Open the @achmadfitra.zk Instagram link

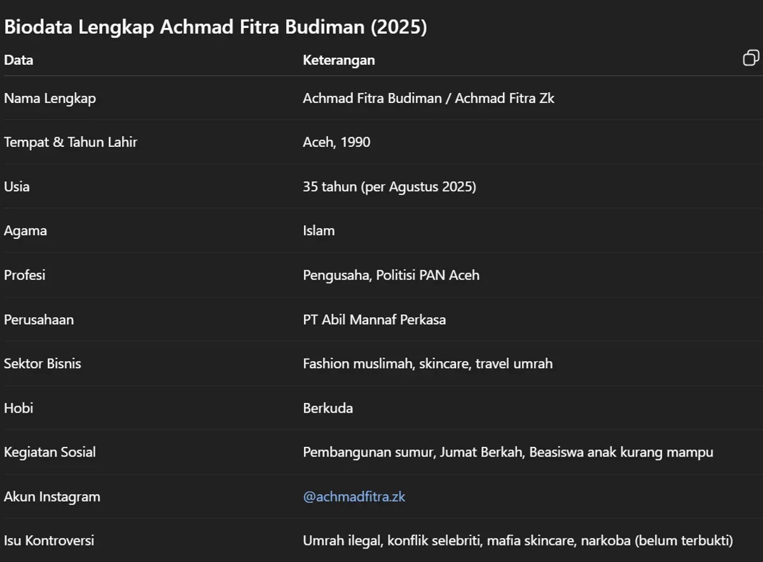click(354, 497)
